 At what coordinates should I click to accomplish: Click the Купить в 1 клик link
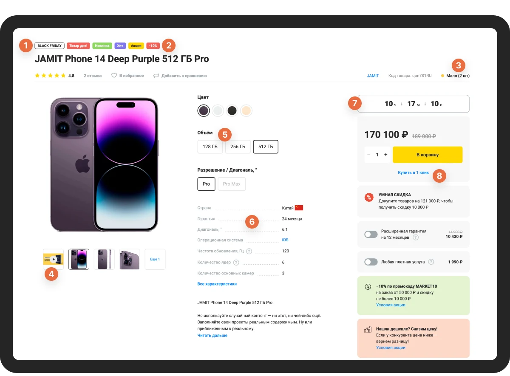click(x=414, y=173)
